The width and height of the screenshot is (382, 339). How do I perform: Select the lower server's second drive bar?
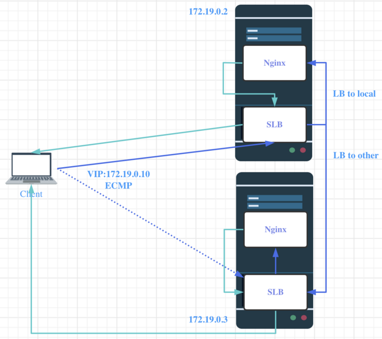(x=275, y=206)
